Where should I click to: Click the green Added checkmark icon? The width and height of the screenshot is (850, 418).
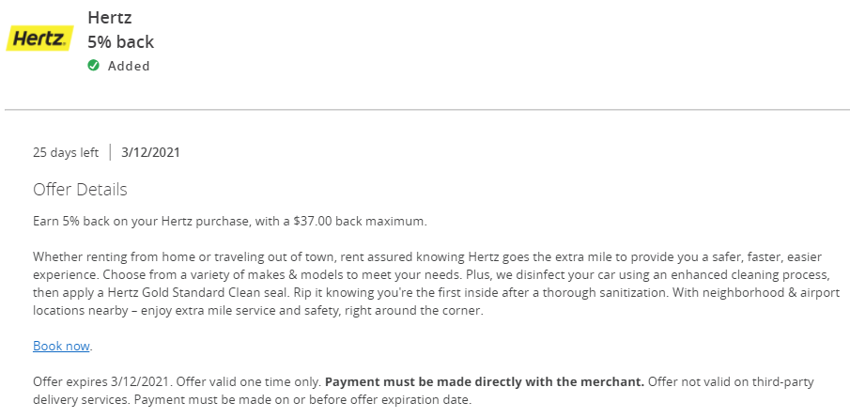(94, 66)
